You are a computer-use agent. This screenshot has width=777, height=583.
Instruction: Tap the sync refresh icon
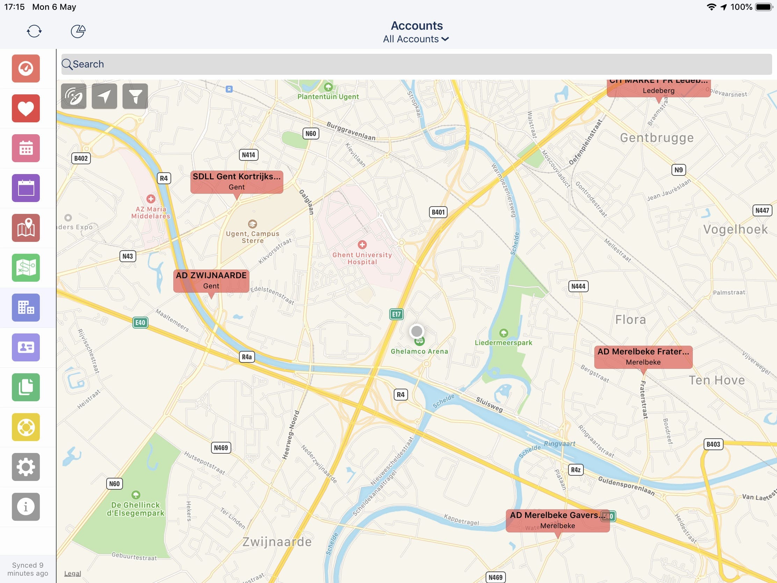(x=34, y=31)
